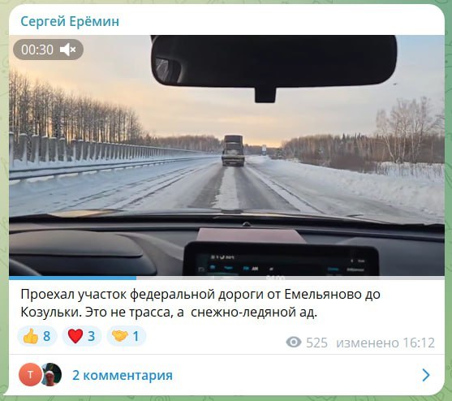Click the car dashboard display in the video

click(x=281, y=259)
